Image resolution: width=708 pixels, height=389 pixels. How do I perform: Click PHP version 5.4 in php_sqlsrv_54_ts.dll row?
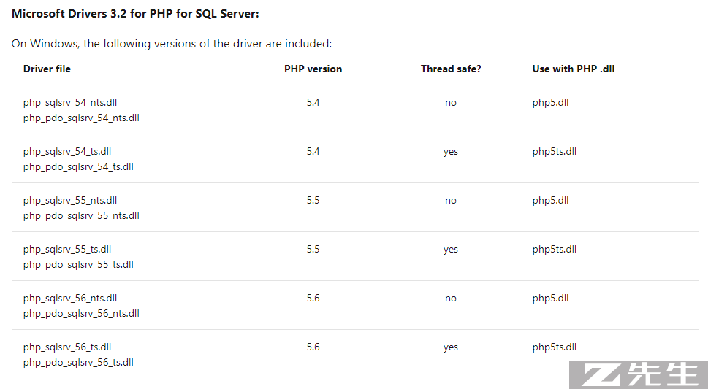(x=313, y=151)
